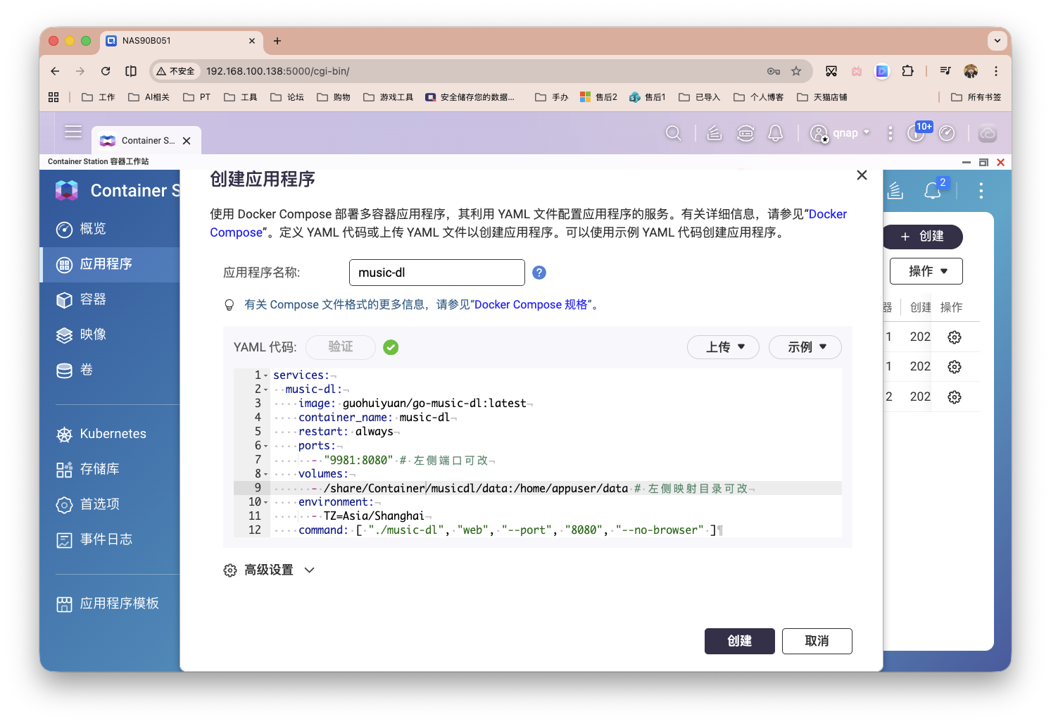Screen dimensions: 1051x724
Task: Open the Docker Compose 规格 link
Action: pos(532,304)
